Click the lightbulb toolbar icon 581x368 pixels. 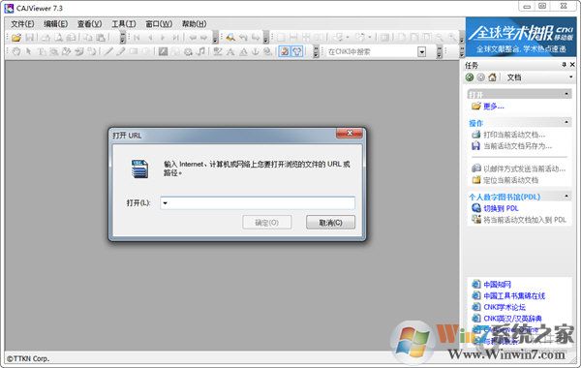tap(297, 51)
